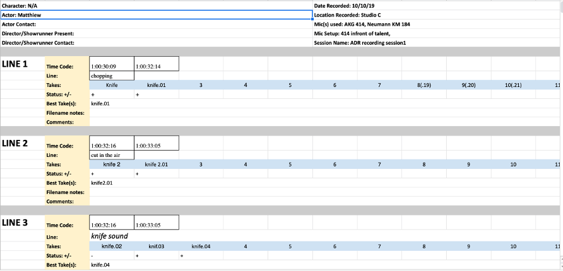This screenshot has height=271, width=563.
Task: Select the '-' status under knife.02
Action: point(112,256)
